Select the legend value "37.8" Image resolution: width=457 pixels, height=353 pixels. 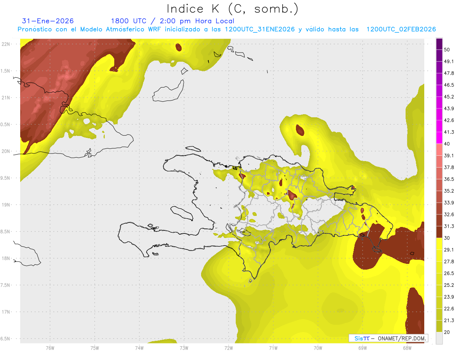(x=449, y=167)
